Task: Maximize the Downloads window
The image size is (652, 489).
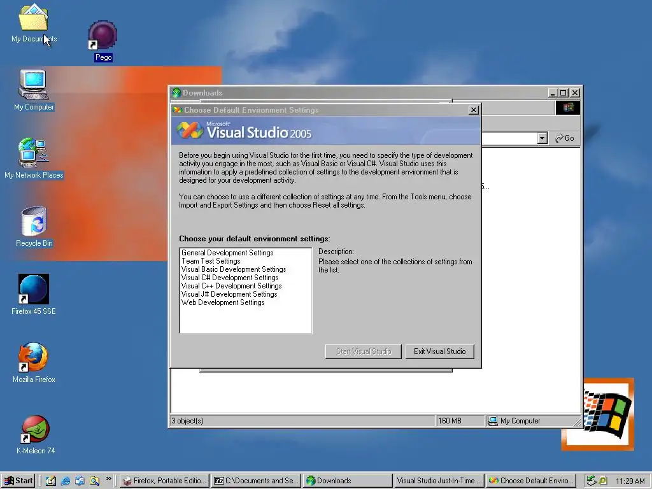Action: 563,93
